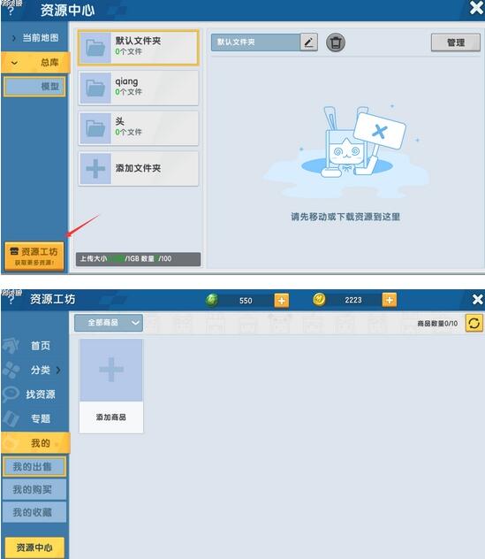Open 资源工坊 from the bottom-left button

click(x=34, y=256)
